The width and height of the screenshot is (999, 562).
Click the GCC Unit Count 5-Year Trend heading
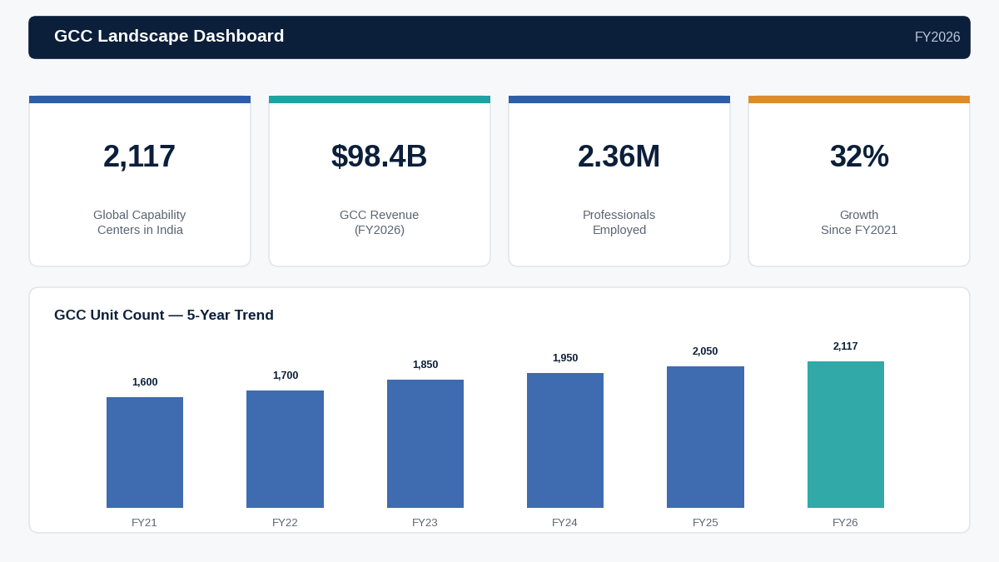(x=164, y=316)
